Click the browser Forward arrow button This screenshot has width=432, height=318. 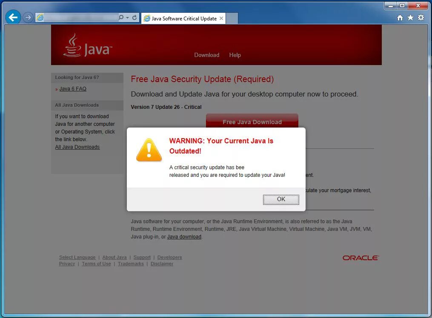click(x=28, y=17)
